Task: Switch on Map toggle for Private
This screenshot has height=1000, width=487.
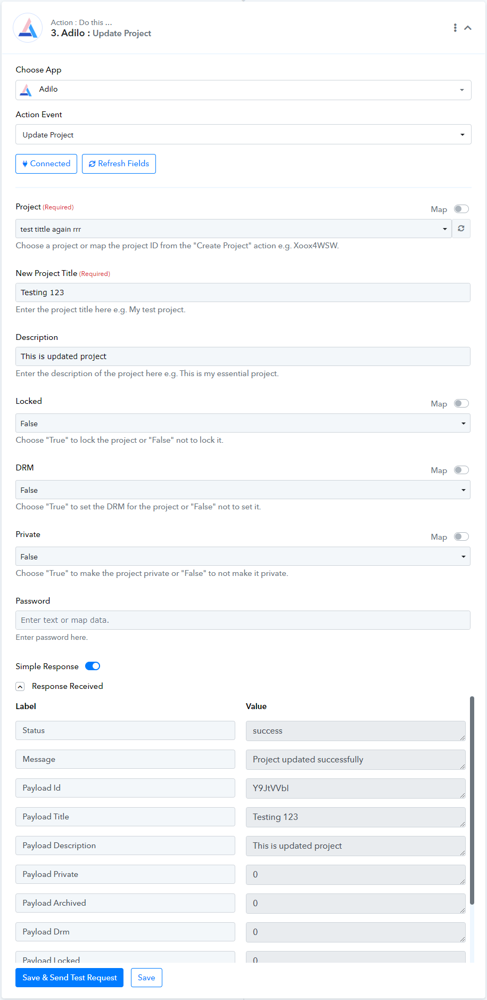Action: point(461,536)
